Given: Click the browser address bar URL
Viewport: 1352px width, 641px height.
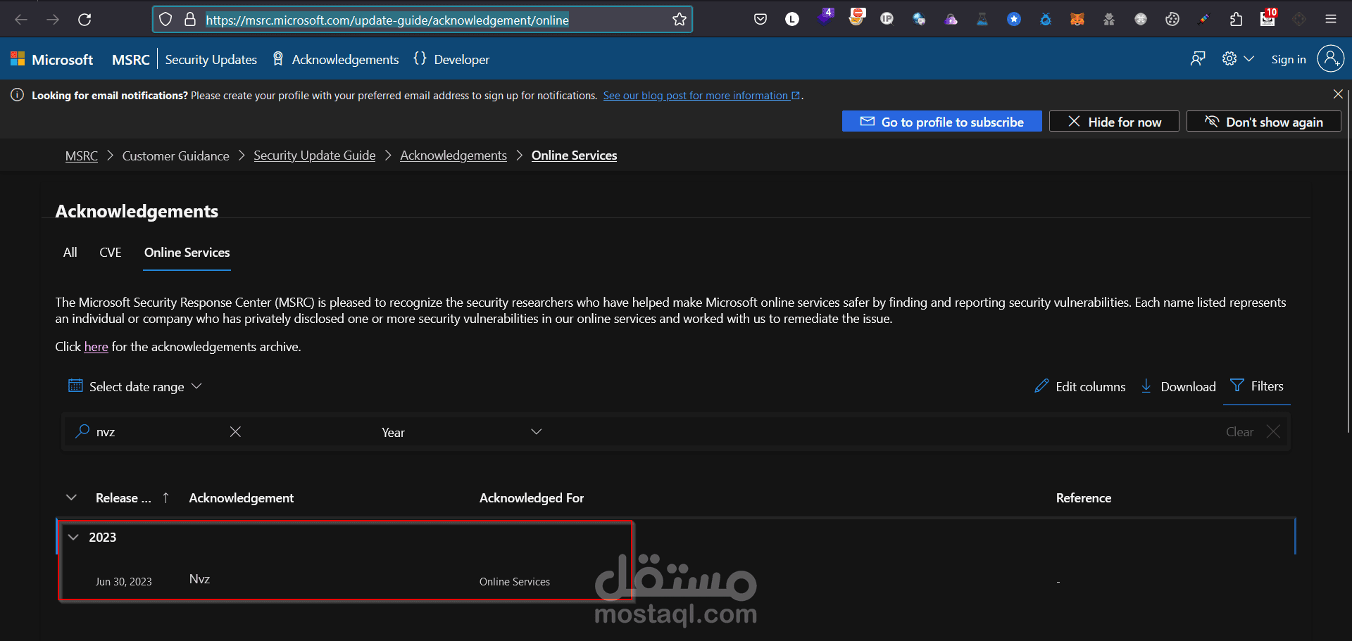Looking at the screenshot, I should 387,20.
